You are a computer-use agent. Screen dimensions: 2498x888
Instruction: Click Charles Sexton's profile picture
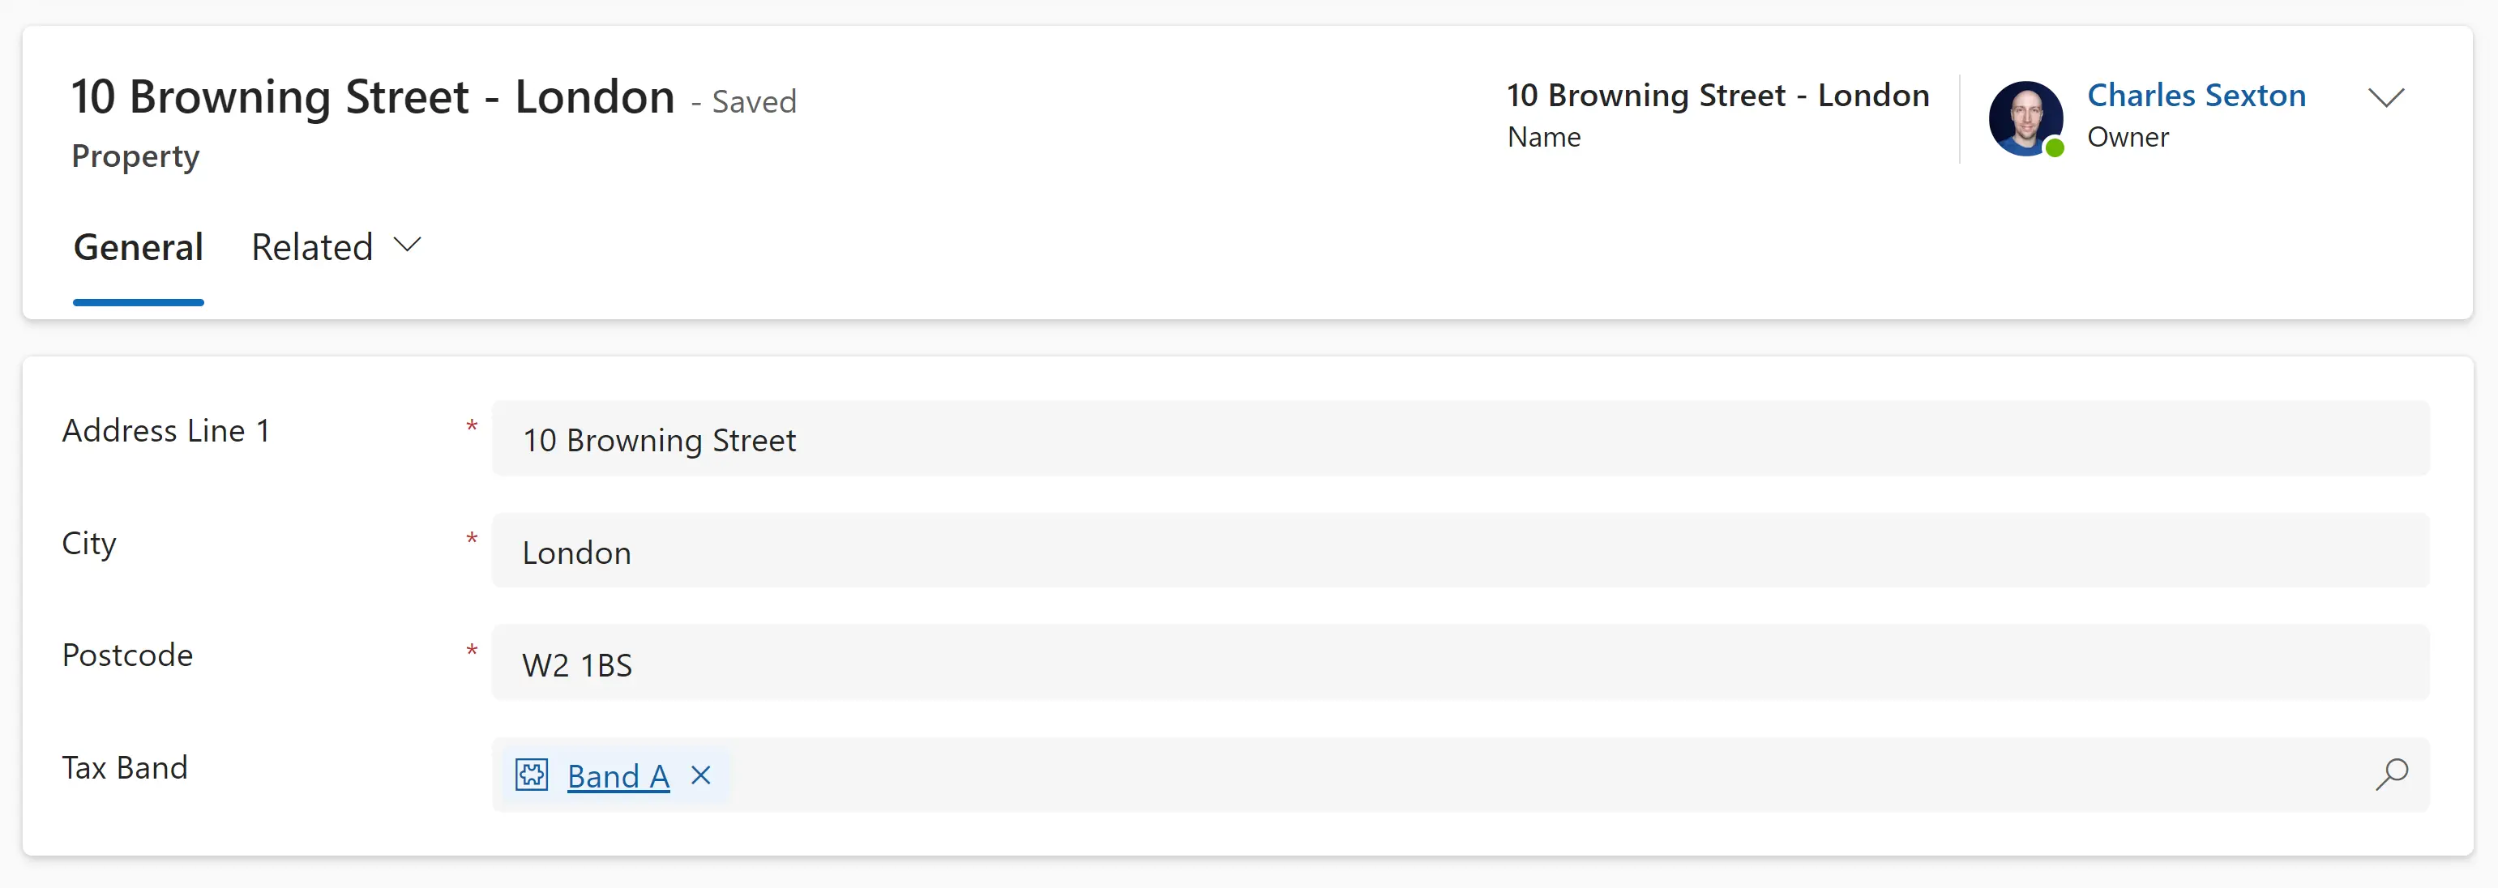point(2025,117)
